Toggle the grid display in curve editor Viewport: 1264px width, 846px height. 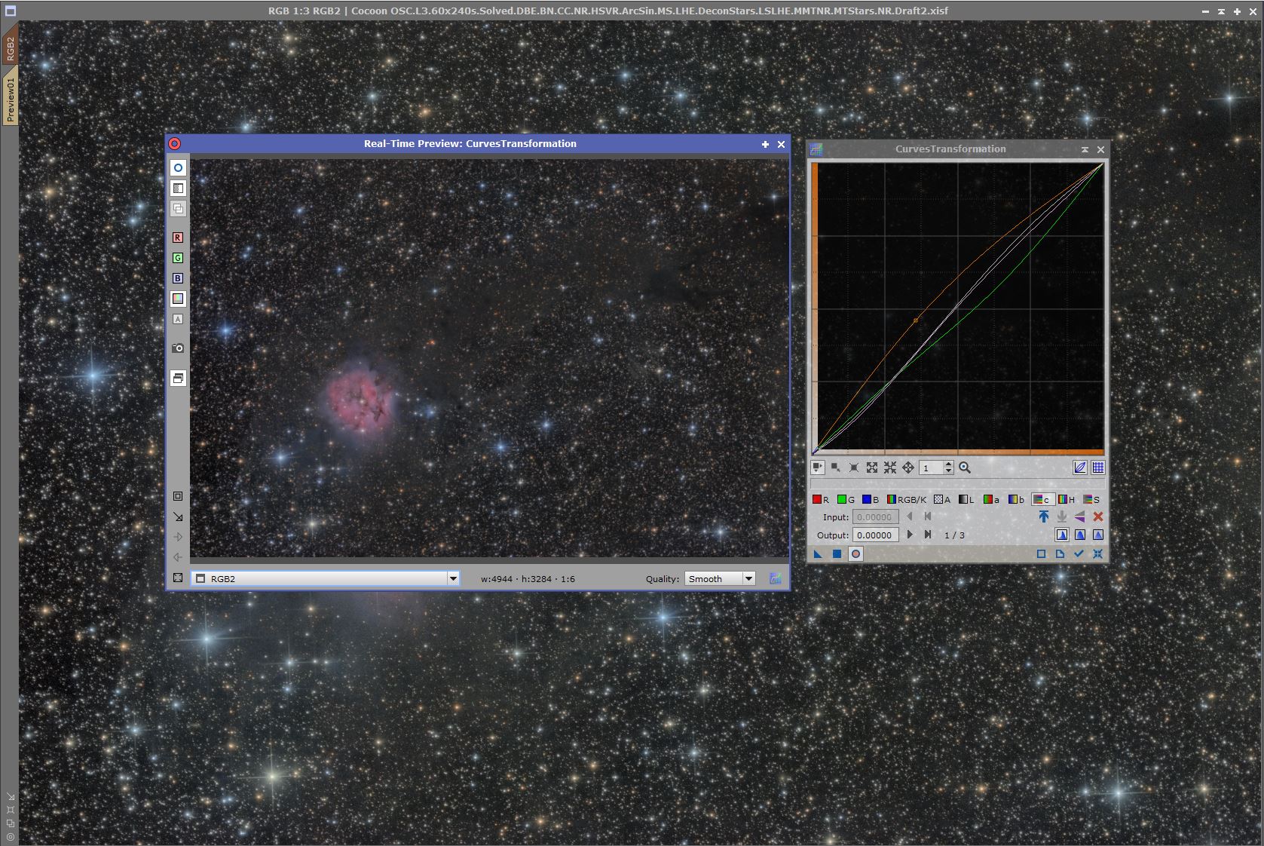pos(1098,467)
